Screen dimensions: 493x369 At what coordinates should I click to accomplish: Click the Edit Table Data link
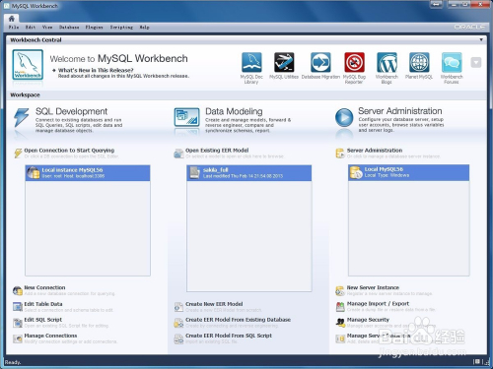pyautogui.click(x=43, y=304)
